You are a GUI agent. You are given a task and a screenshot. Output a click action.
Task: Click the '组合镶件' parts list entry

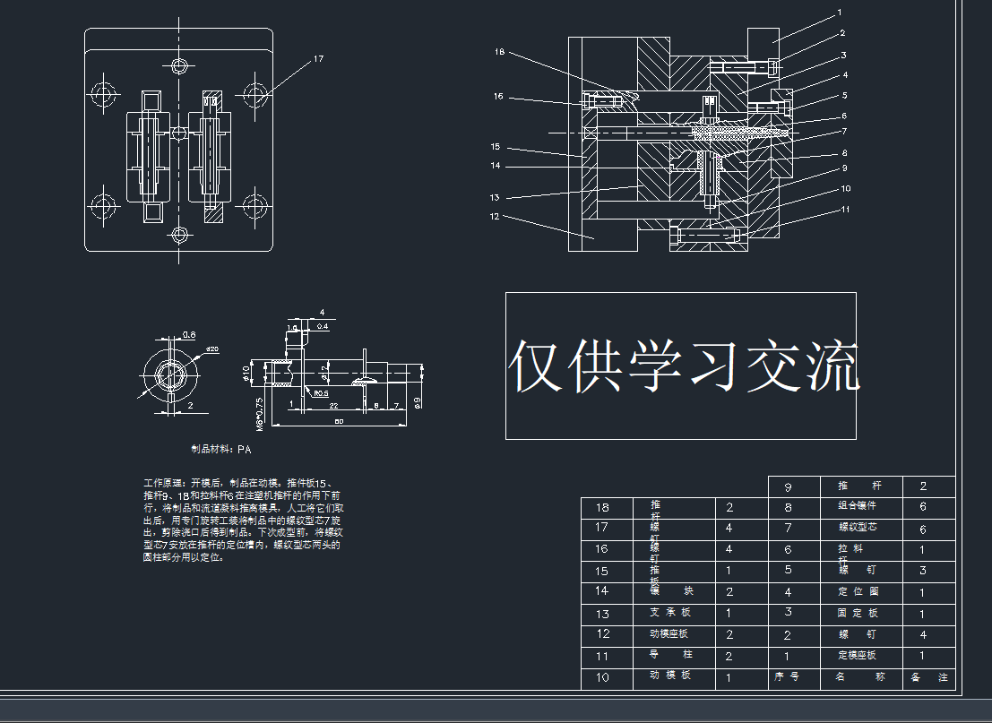(858, 506)
